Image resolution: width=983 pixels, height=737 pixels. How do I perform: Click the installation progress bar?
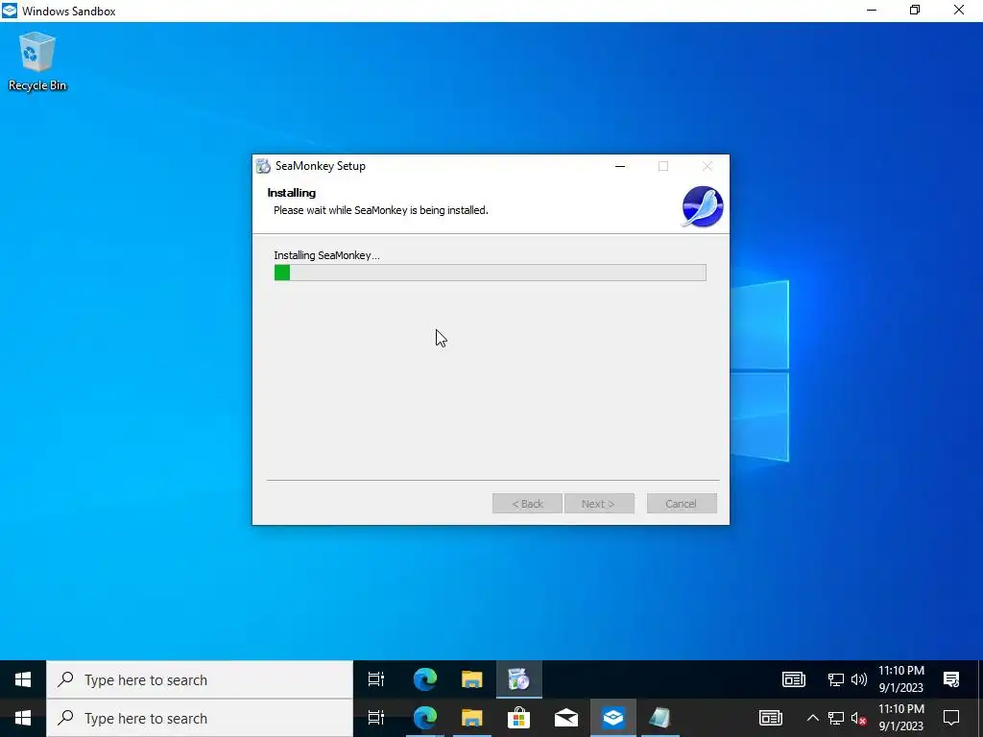(x=491, y=273)
